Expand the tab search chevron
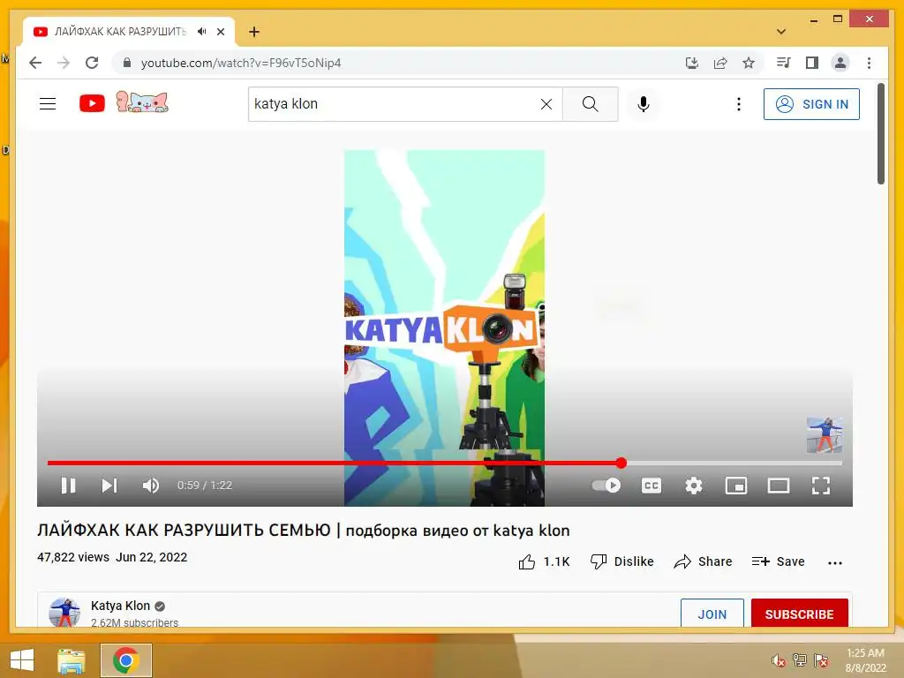 [781, 32]
